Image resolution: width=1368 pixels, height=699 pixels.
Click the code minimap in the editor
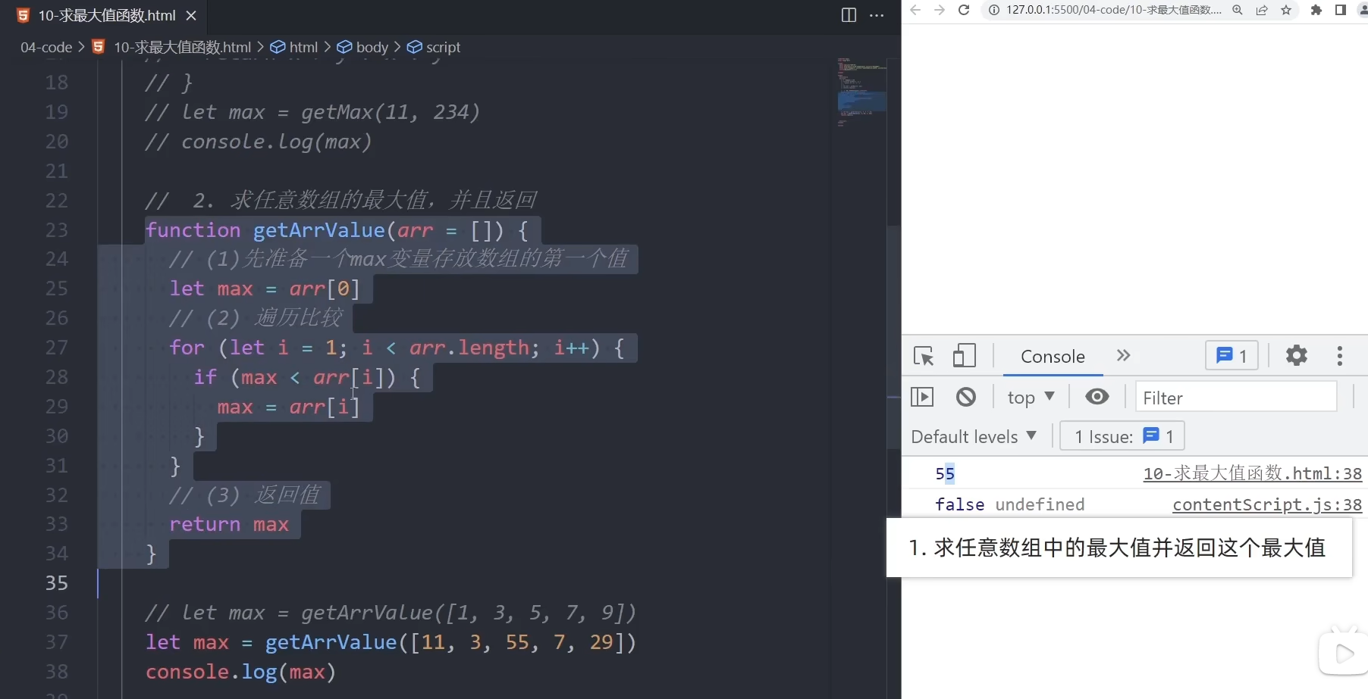coord(861,91)
